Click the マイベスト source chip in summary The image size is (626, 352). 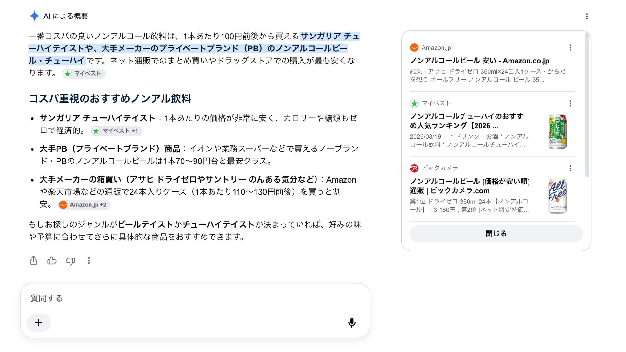point(84,74)
